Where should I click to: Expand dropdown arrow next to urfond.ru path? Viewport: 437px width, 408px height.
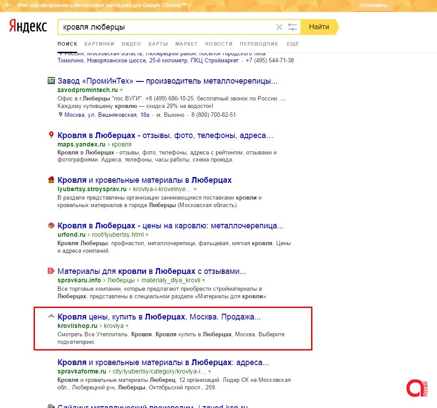(147, 235)
